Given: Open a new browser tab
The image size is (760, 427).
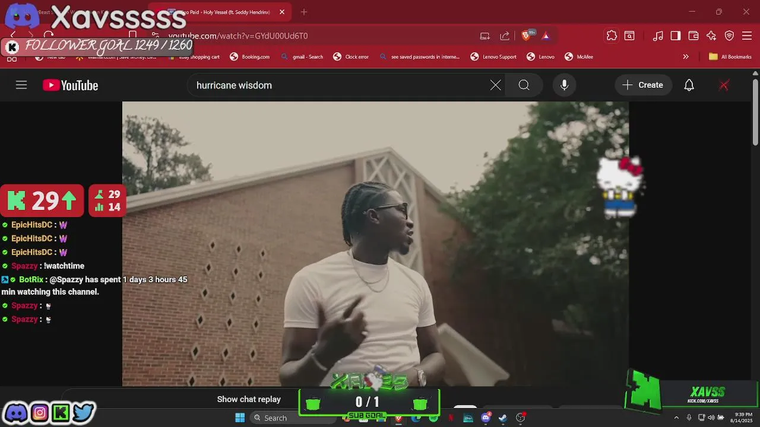Looking at the screenshot, I should point(304,12).
